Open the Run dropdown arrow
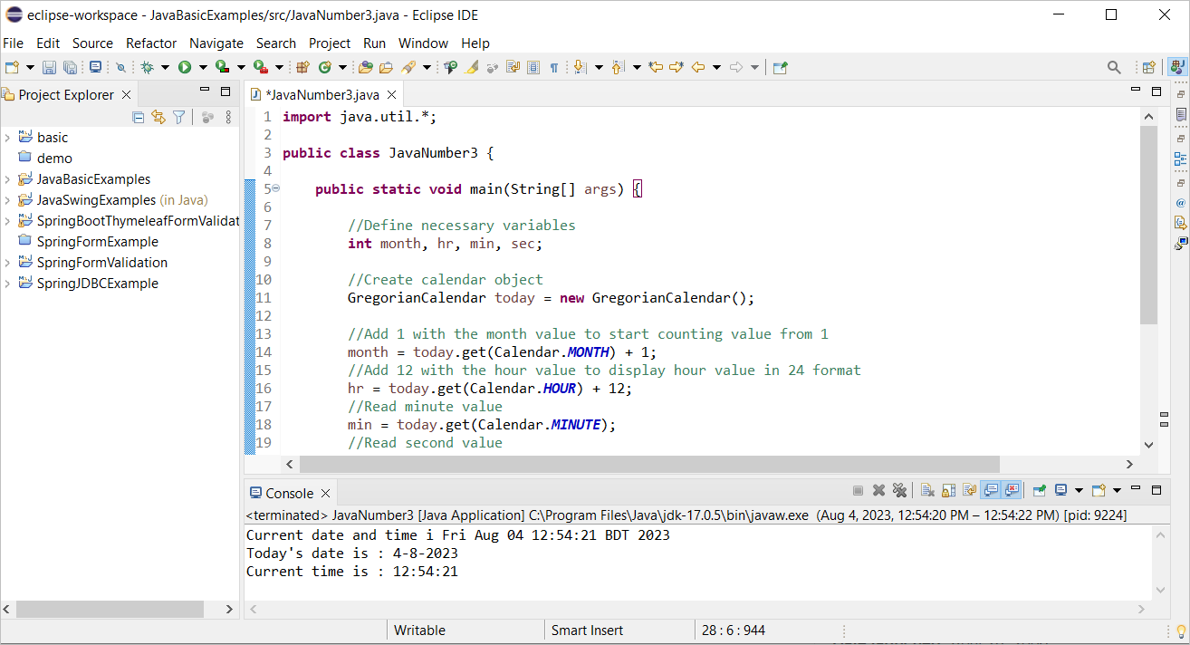 click(x=203, y=67)
